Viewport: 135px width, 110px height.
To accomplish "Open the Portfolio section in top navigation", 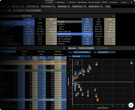I will tap(49, 2).
